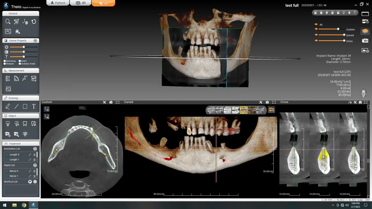
Task: Open Chrome from the Windows taskbar
Action: point(24,205)
